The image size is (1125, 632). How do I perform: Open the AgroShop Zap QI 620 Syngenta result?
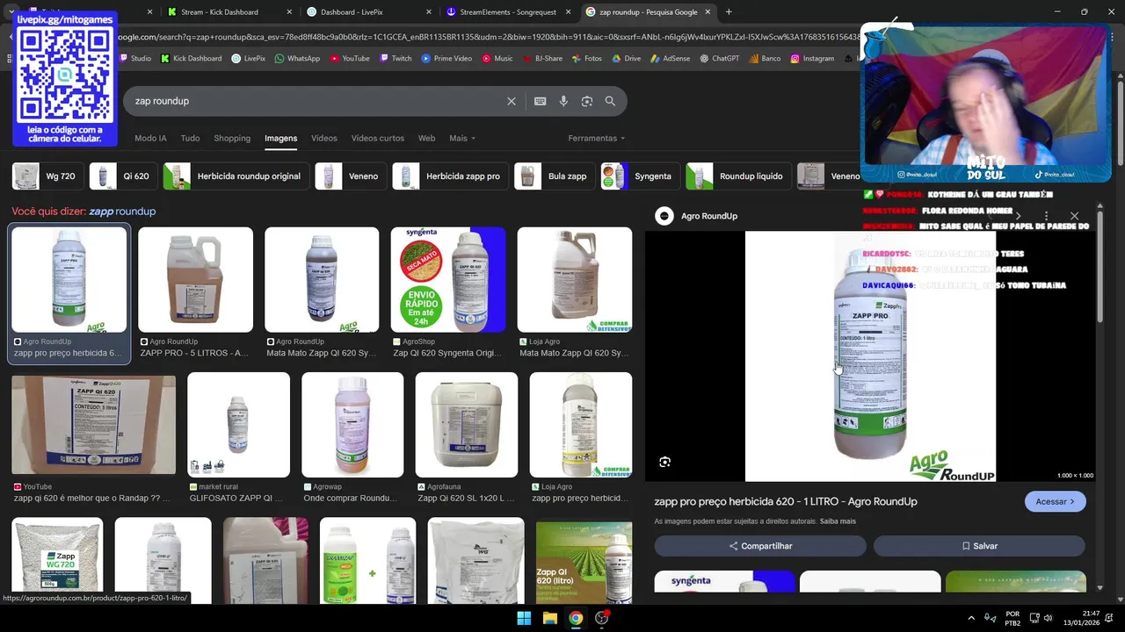[448, 294]
